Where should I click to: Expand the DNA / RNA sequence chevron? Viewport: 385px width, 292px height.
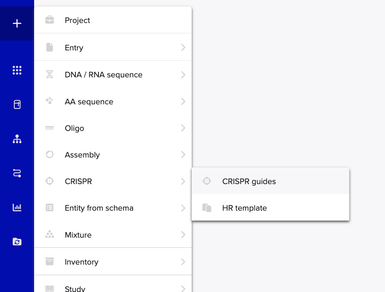click(x=183, y=75)
